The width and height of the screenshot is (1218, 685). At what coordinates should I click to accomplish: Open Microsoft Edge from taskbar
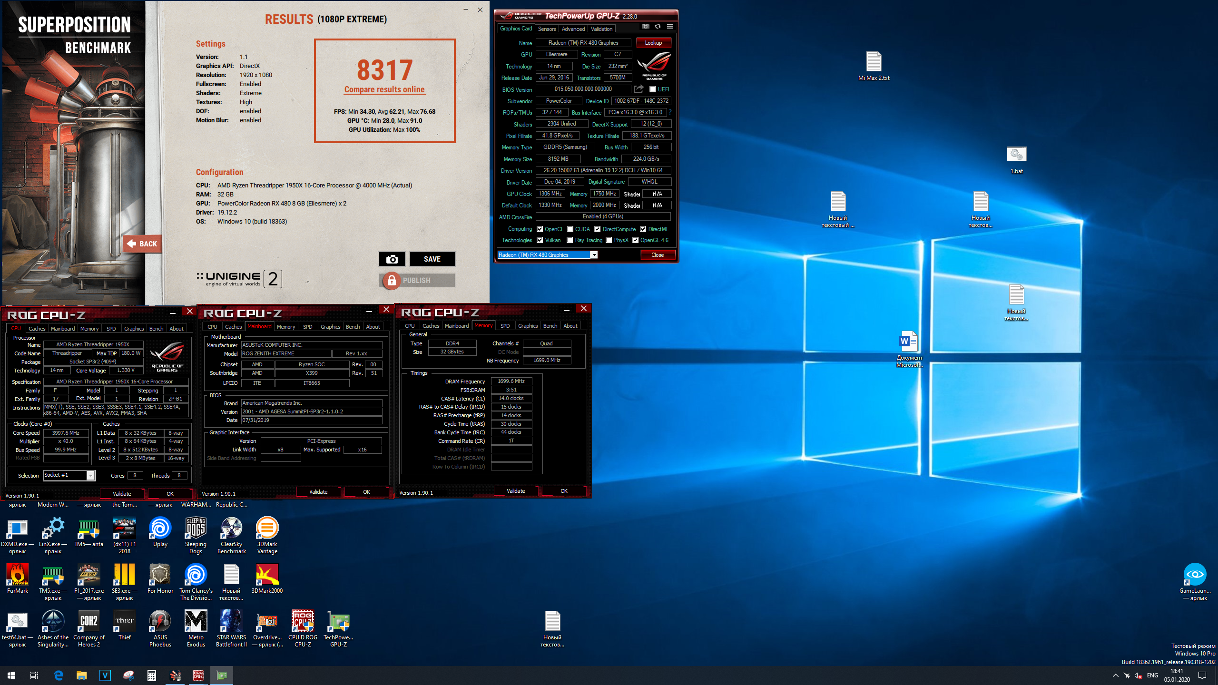pos(59,675)
